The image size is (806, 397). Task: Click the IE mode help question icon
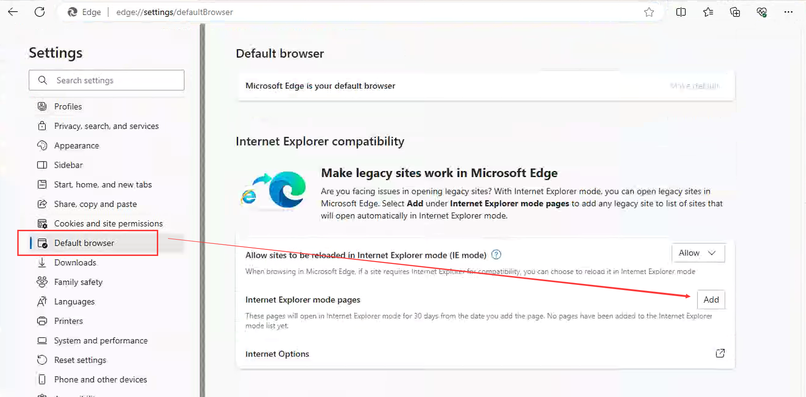tap(496, 255)
